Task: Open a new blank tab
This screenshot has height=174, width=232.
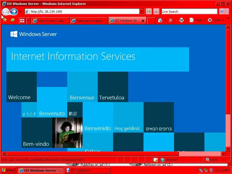Action: coord(151,21)
